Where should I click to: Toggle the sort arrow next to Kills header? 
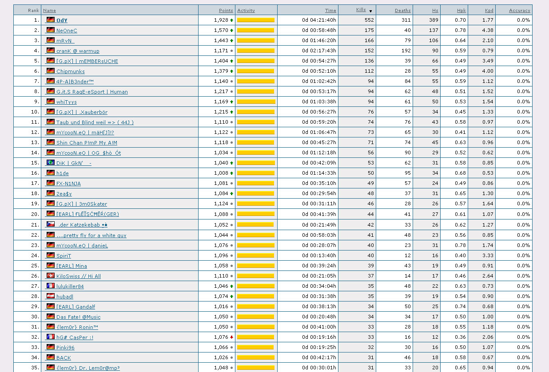click(x=370, y=11)
